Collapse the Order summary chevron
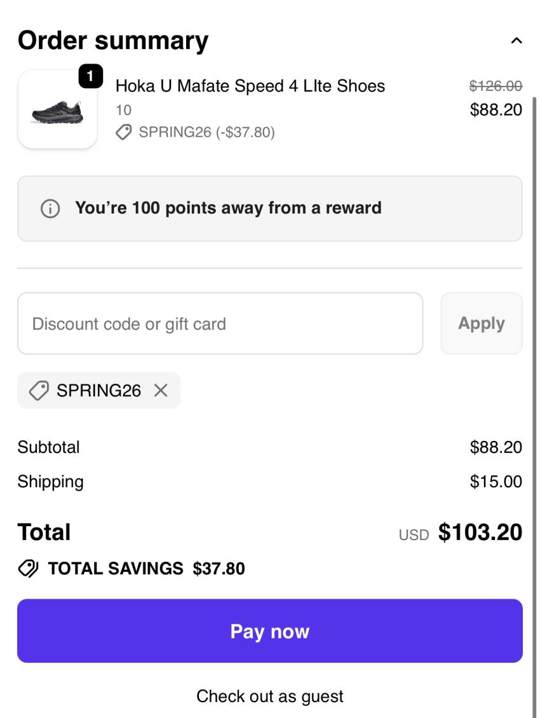 click(516, 41)
